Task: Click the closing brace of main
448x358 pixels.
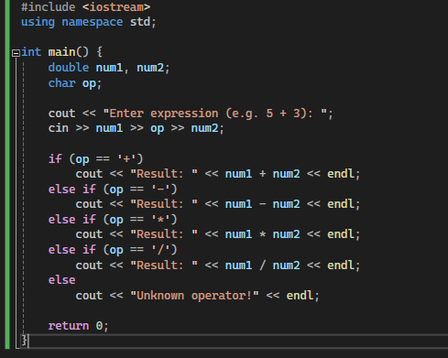Action: click(24, 341)
